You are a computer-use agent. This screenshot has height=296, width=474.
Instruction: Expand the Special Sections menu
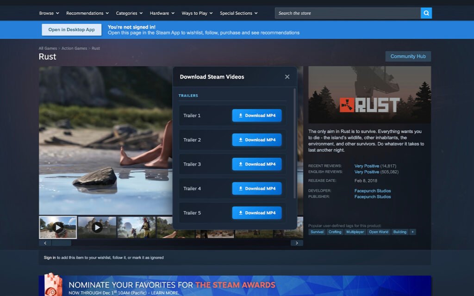click(x=238, y=13)
